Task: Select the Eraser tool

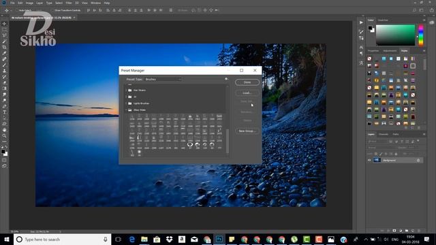Action: point(4,82)
